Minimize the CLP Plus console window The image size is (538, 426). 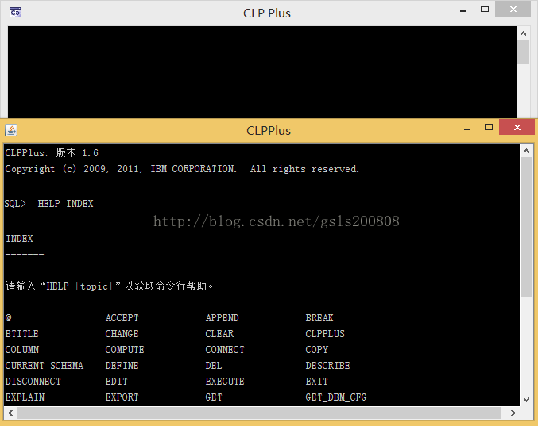[463, 11]
